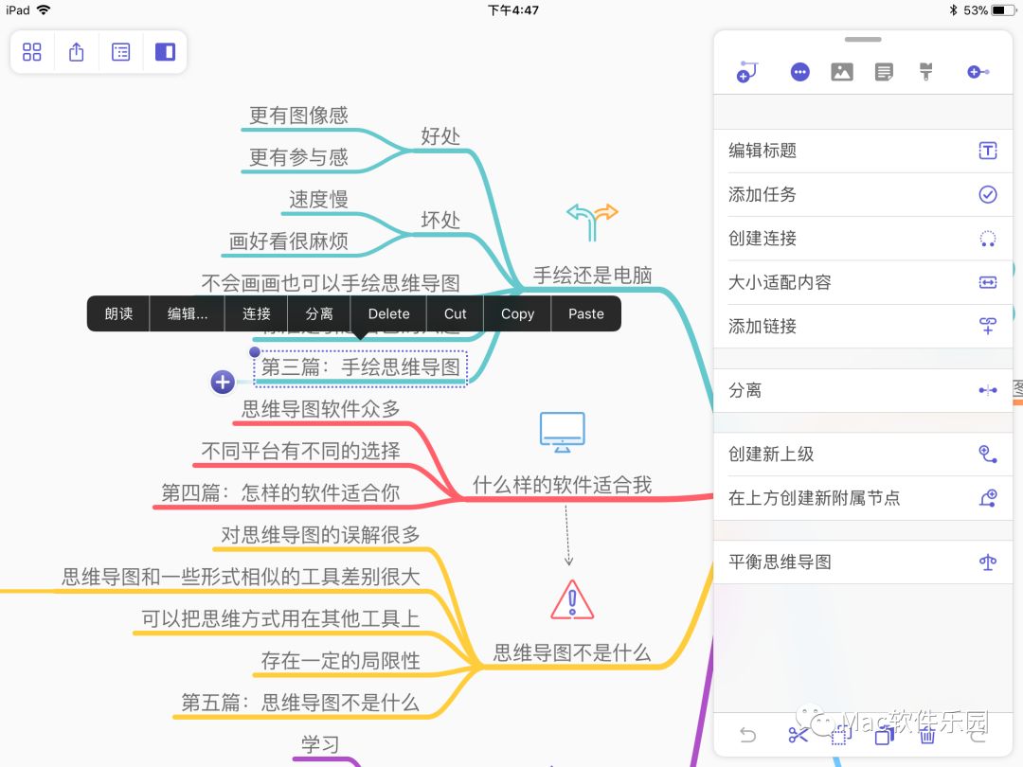
Task: Select node 存在一定的局限性
Action: pyautogui.click(x=341, y=661)
